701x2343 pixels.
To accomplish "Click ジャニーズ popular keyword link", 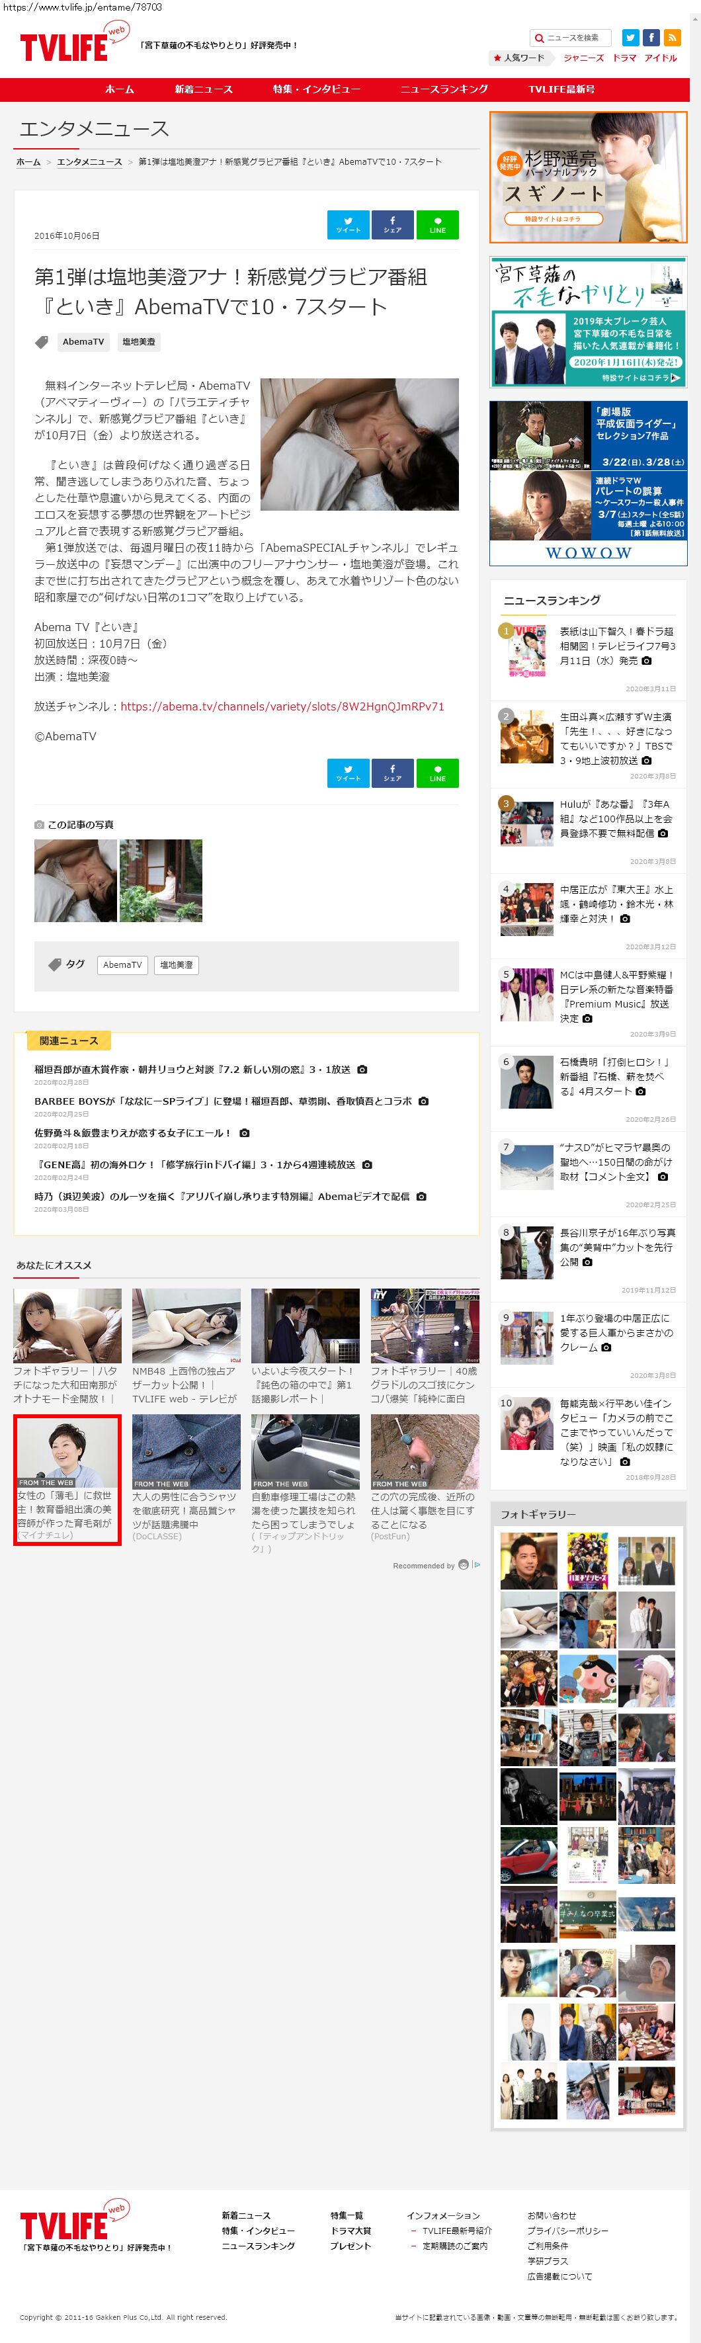I will pyautogui.click(x=583, y=58).
